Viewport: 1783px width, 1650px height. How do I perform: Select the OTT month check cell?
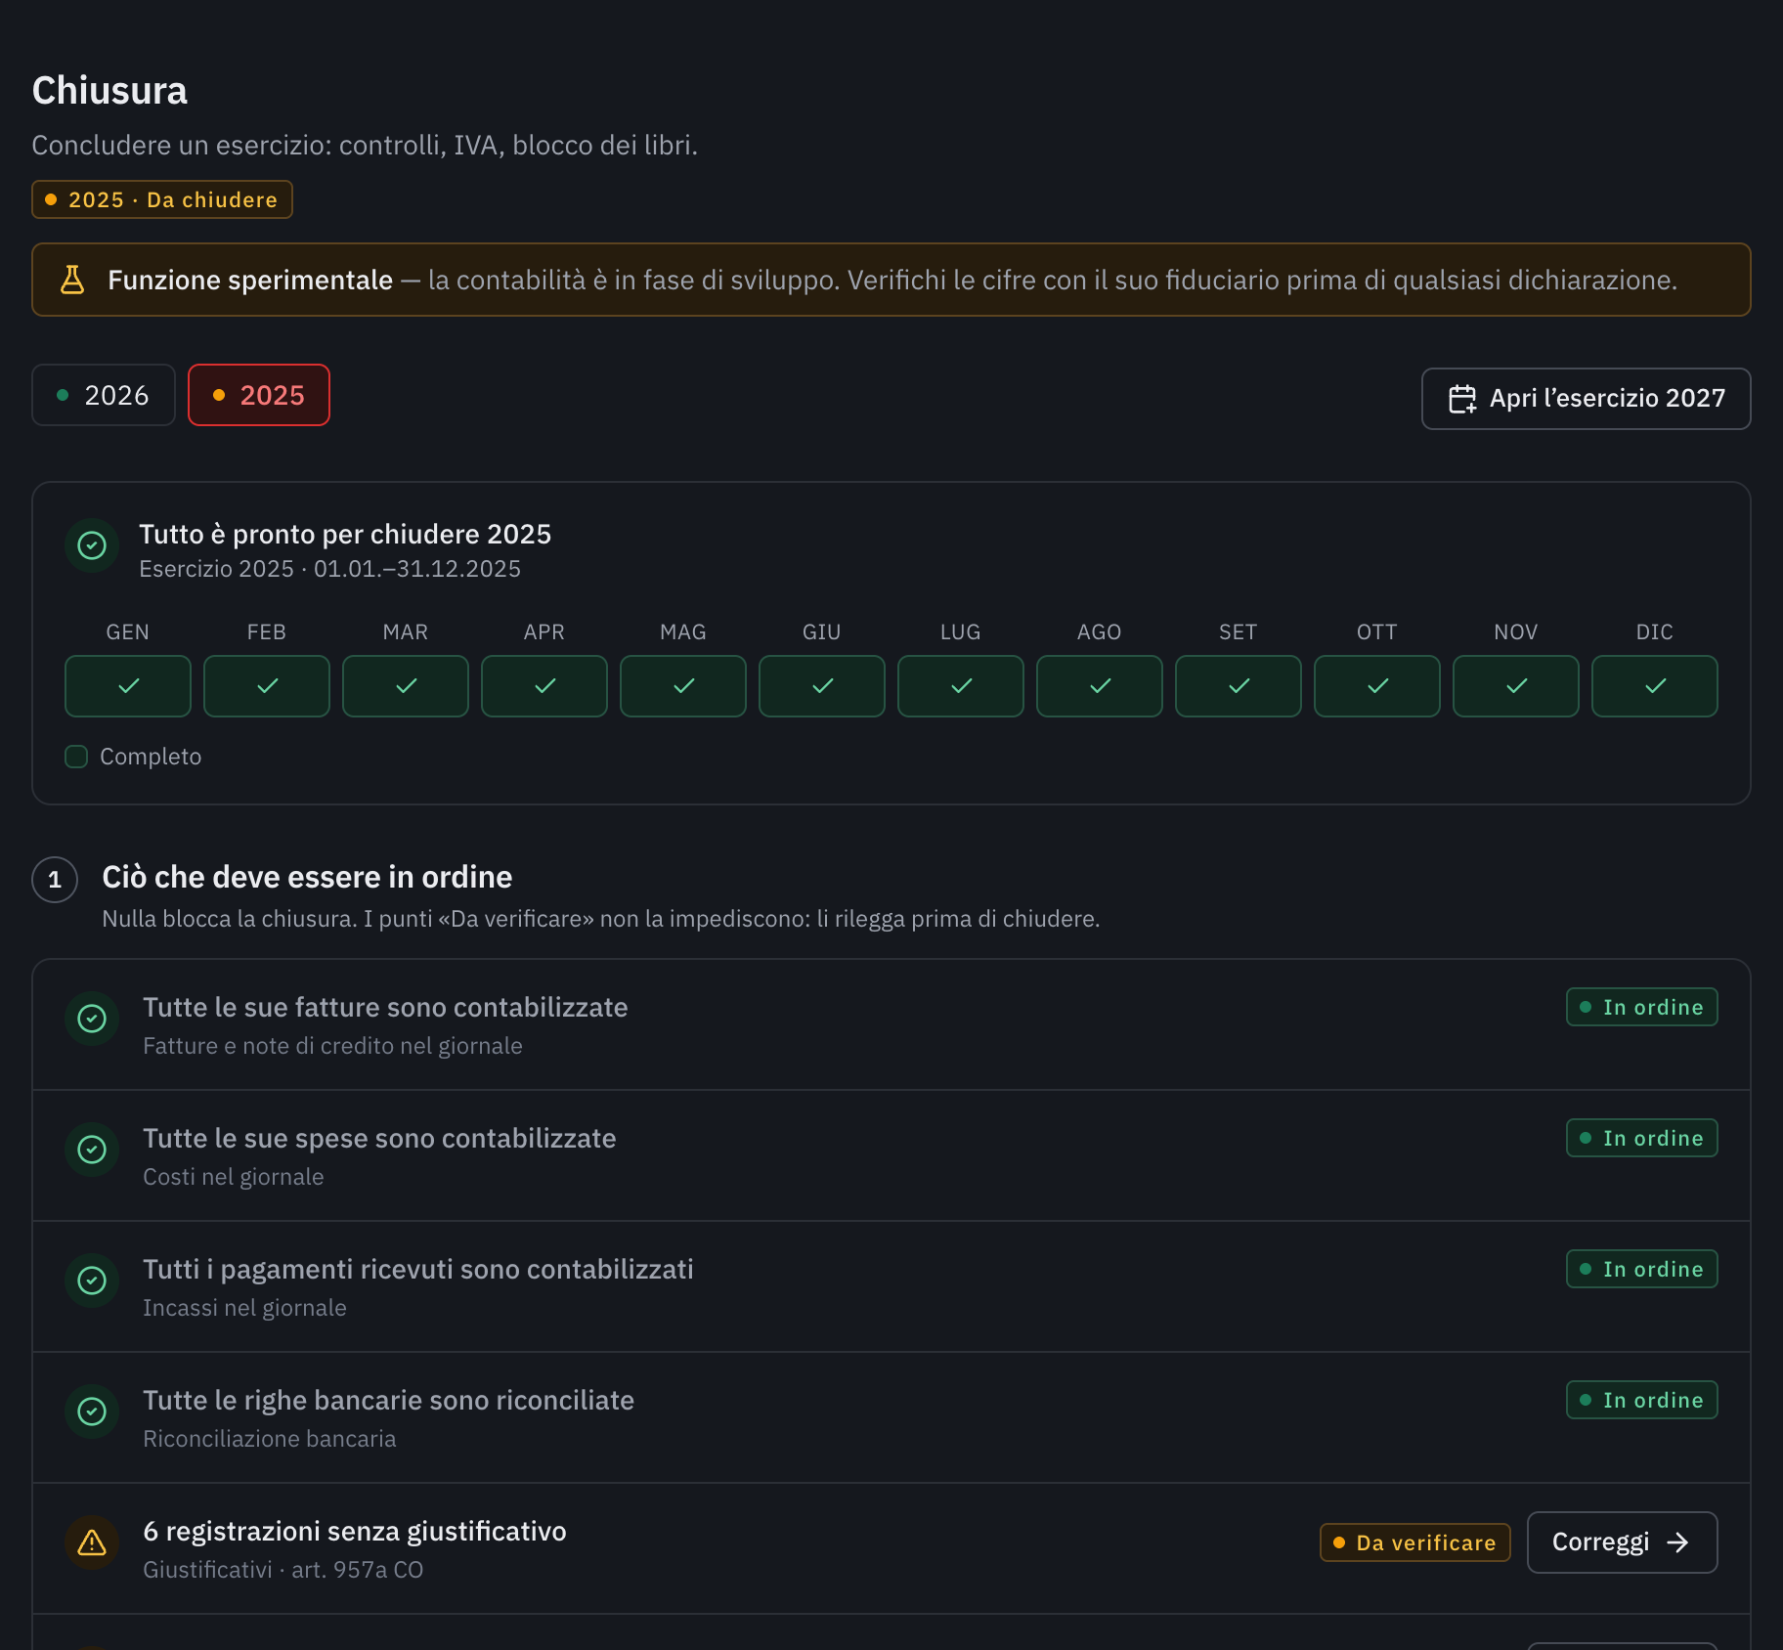click(x=1377, y=686)
